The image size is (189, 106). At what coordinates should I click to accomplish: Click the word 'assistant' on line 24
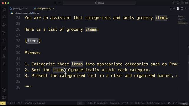61,18
